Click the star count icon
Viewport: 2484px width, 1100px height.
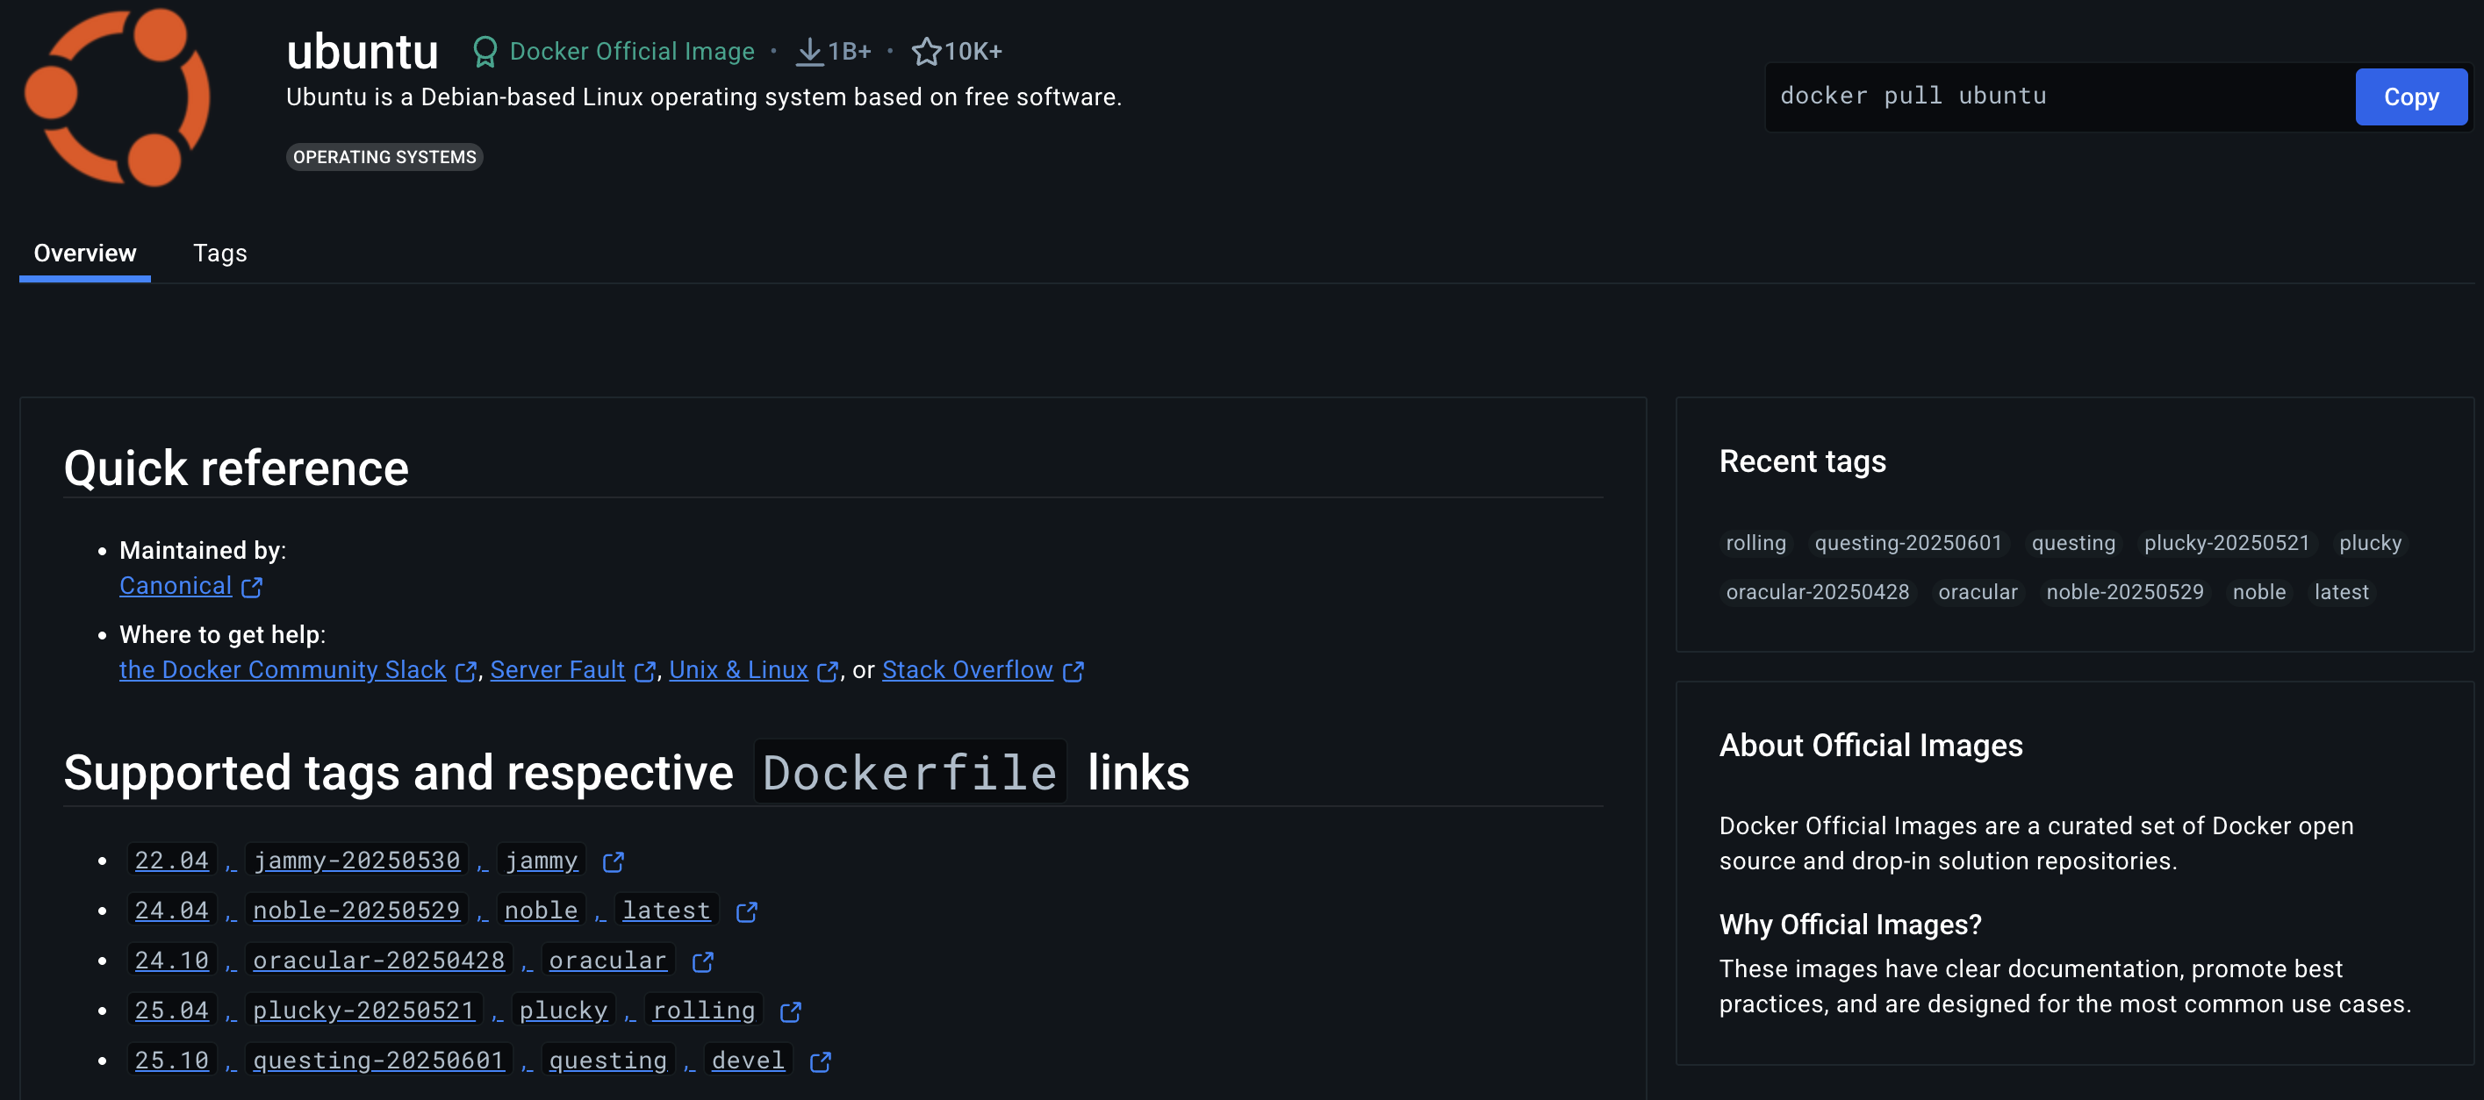926,51
